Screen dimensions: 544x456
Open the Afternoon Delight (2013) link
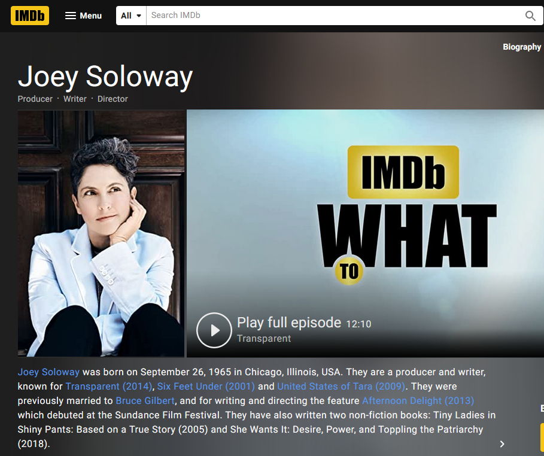pyautogui.click(x=418, y=400)
